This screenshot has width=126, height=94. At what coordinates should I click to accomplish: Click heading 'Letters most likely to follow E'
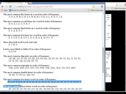pyautogui.click(x=27, y=49)
